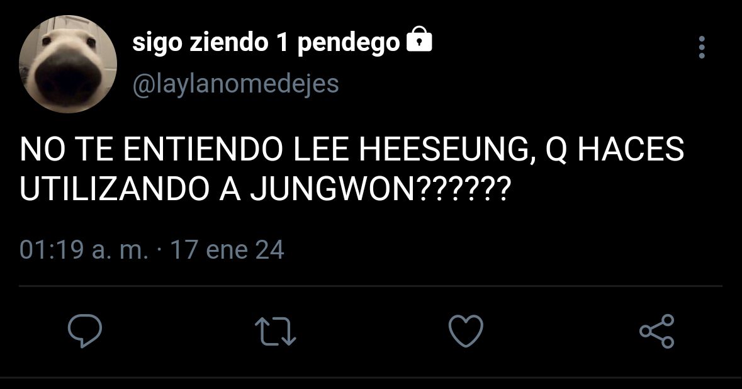742x389 pixels.
Task: Open profile via 'sigo ziendo 1 pendego' name
Action: pyautogui.click(x=266, y=43)
